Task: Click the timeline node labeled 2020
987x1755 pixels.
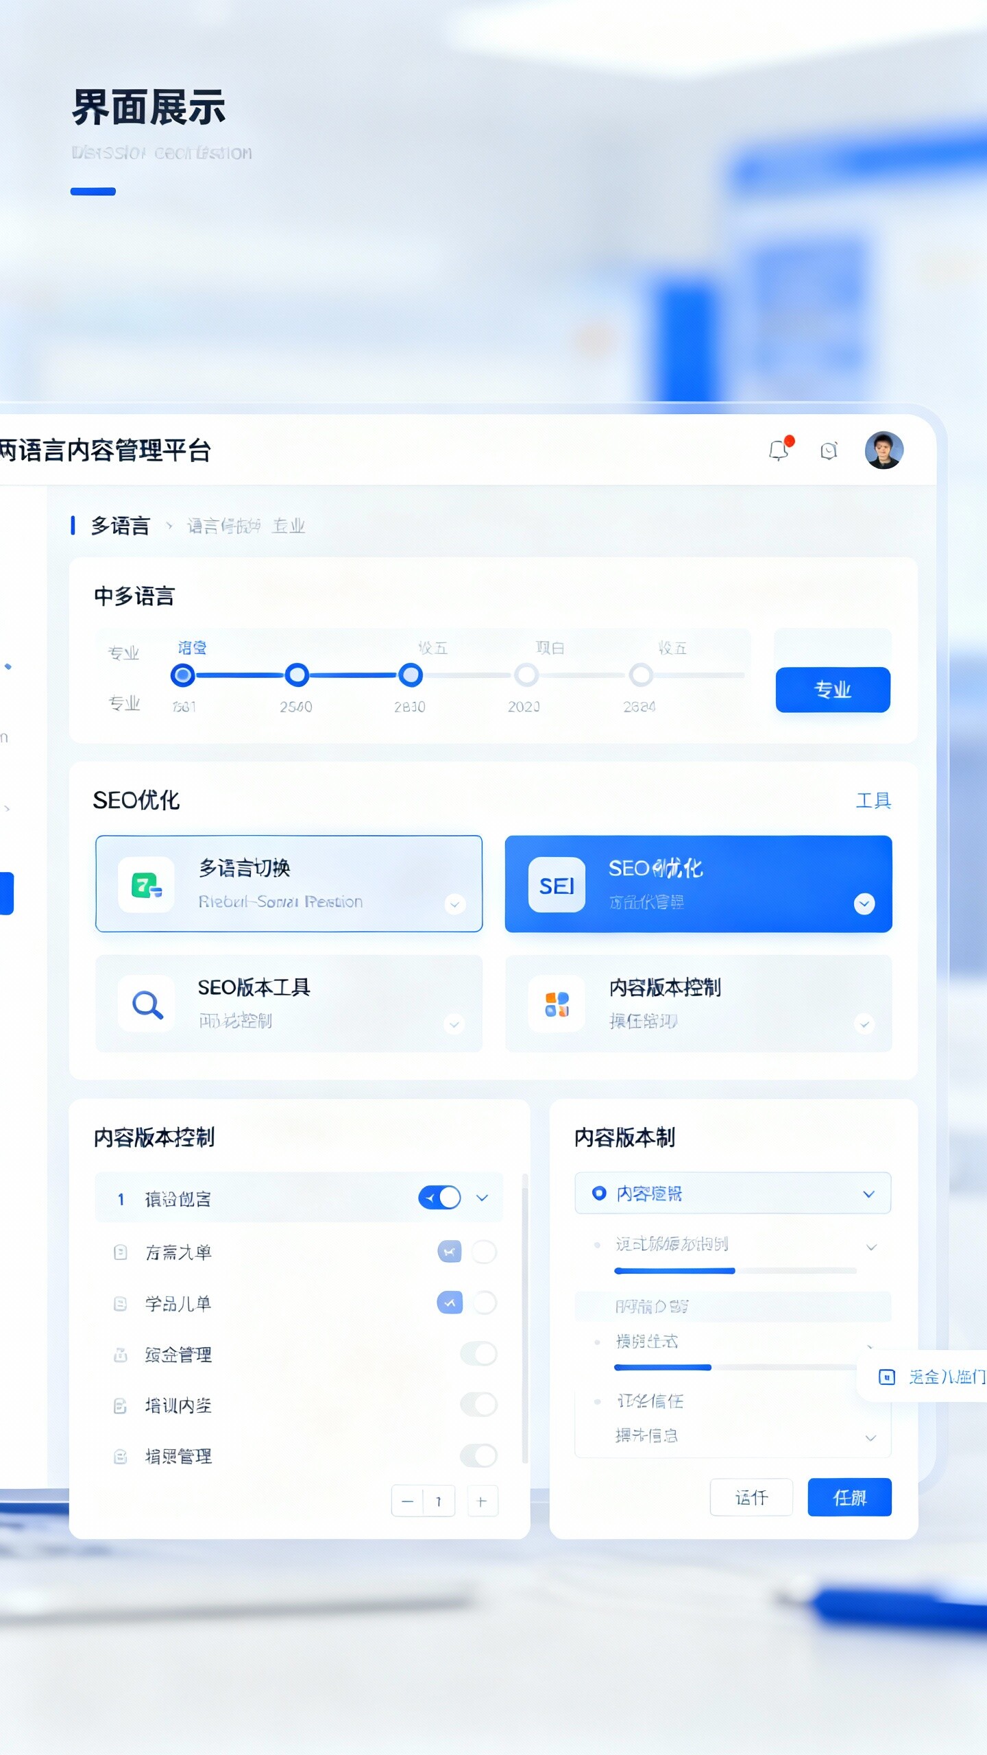Action: 526,675
